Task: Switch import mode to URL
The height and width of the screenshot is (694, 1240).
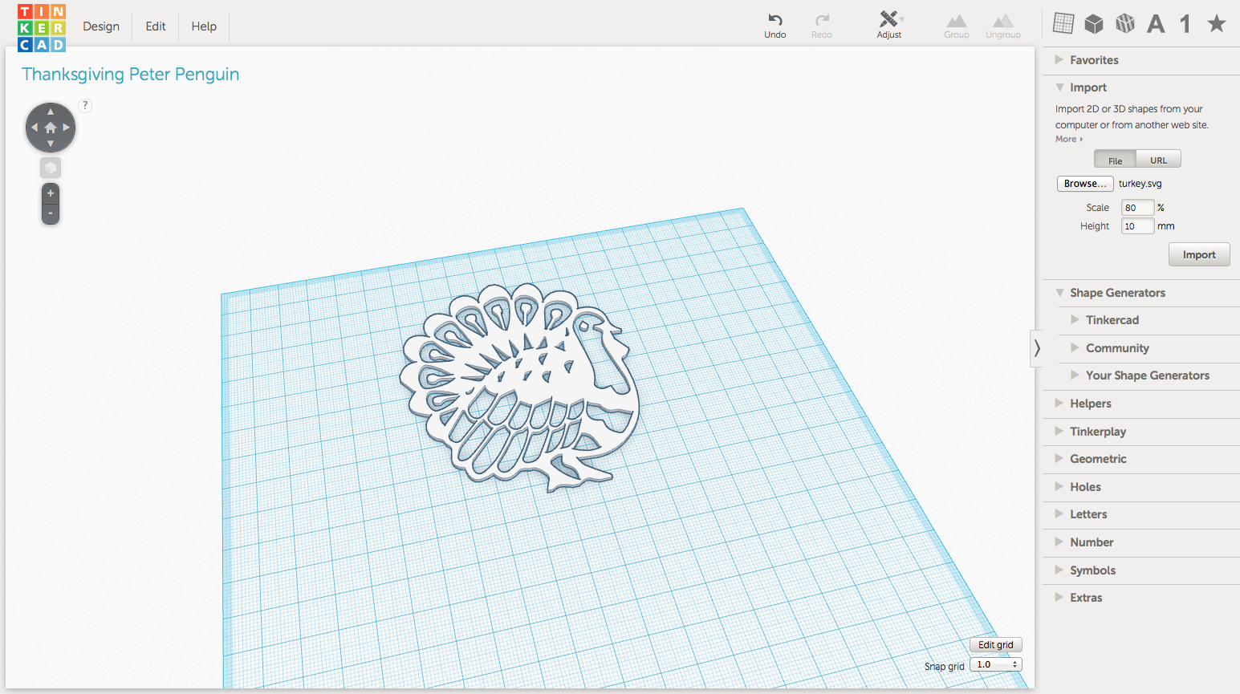Action: pyautogui.click(x=1158, y=159)
